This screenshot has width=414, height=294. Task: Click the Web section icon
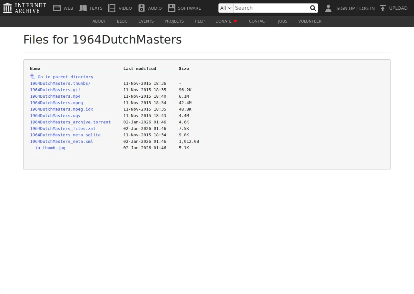[x=57, y=8]
